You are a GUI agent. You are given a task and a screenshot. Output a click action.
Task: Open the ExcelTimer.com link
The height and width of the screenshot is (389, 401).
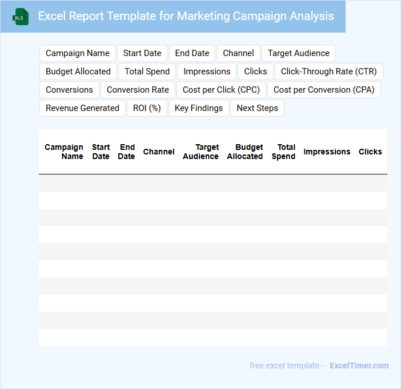359,366
